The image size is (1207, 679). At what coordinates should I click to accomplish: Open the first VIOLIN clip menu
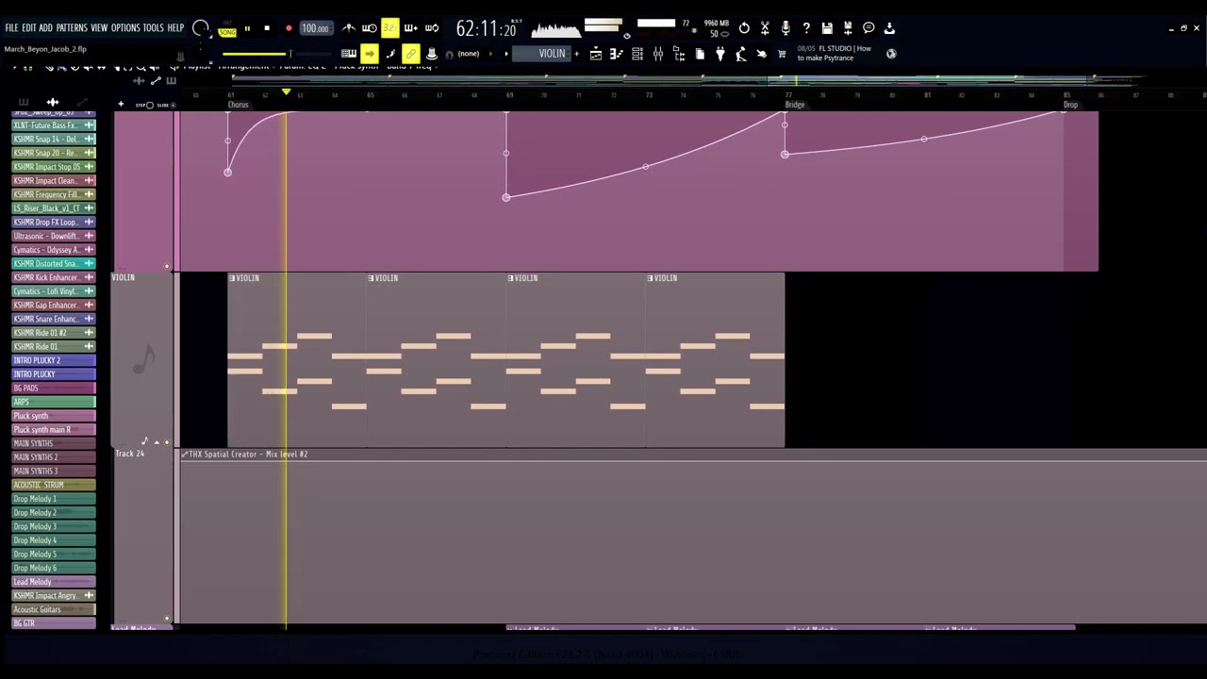232,278
